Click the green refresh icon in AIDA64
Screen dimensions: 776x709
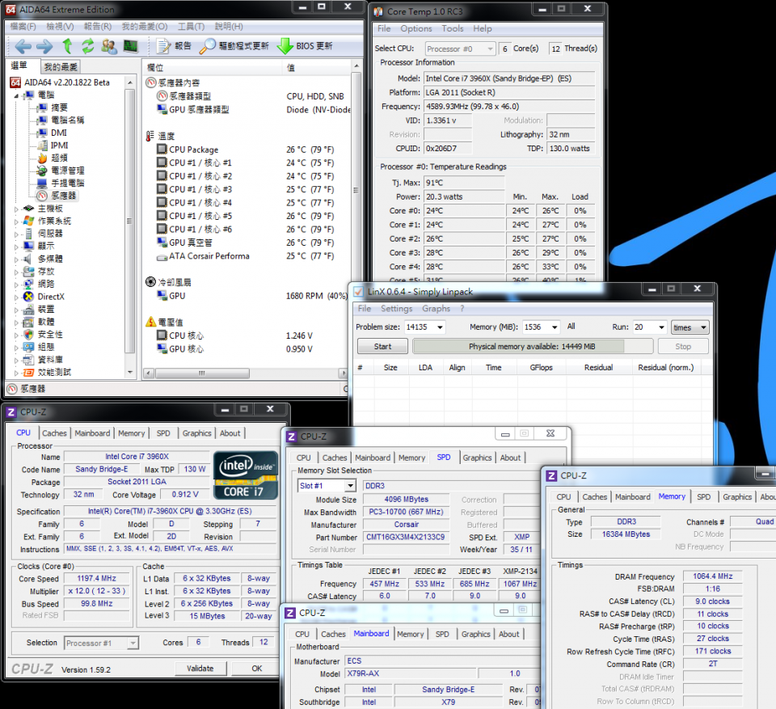coord(87,46)
